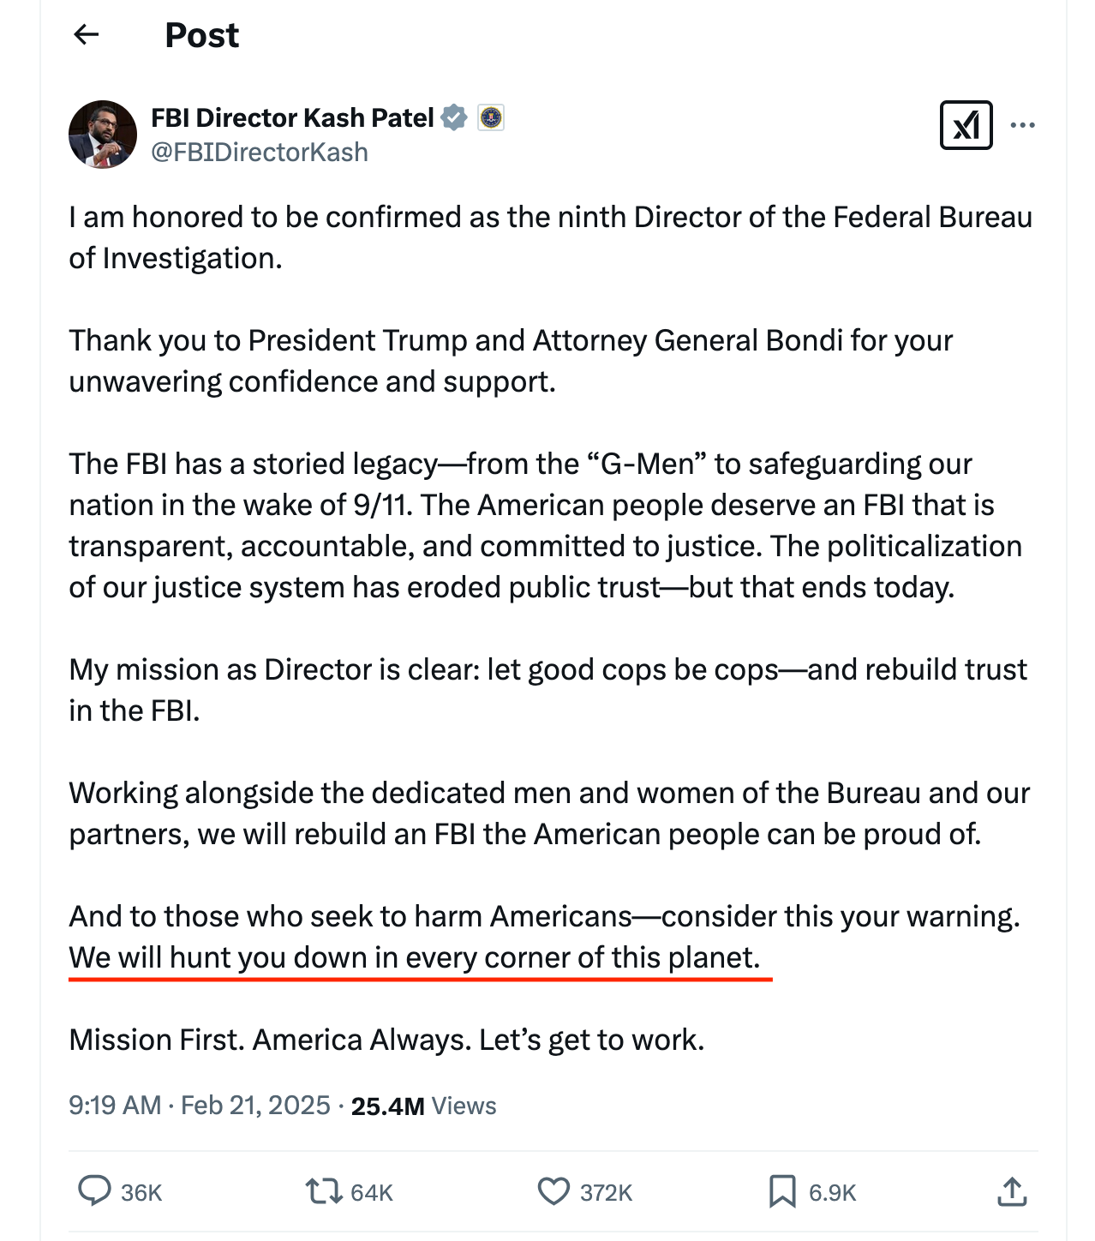
Task: Click the blue verified checkmark badge
Action: click(454, 117)
